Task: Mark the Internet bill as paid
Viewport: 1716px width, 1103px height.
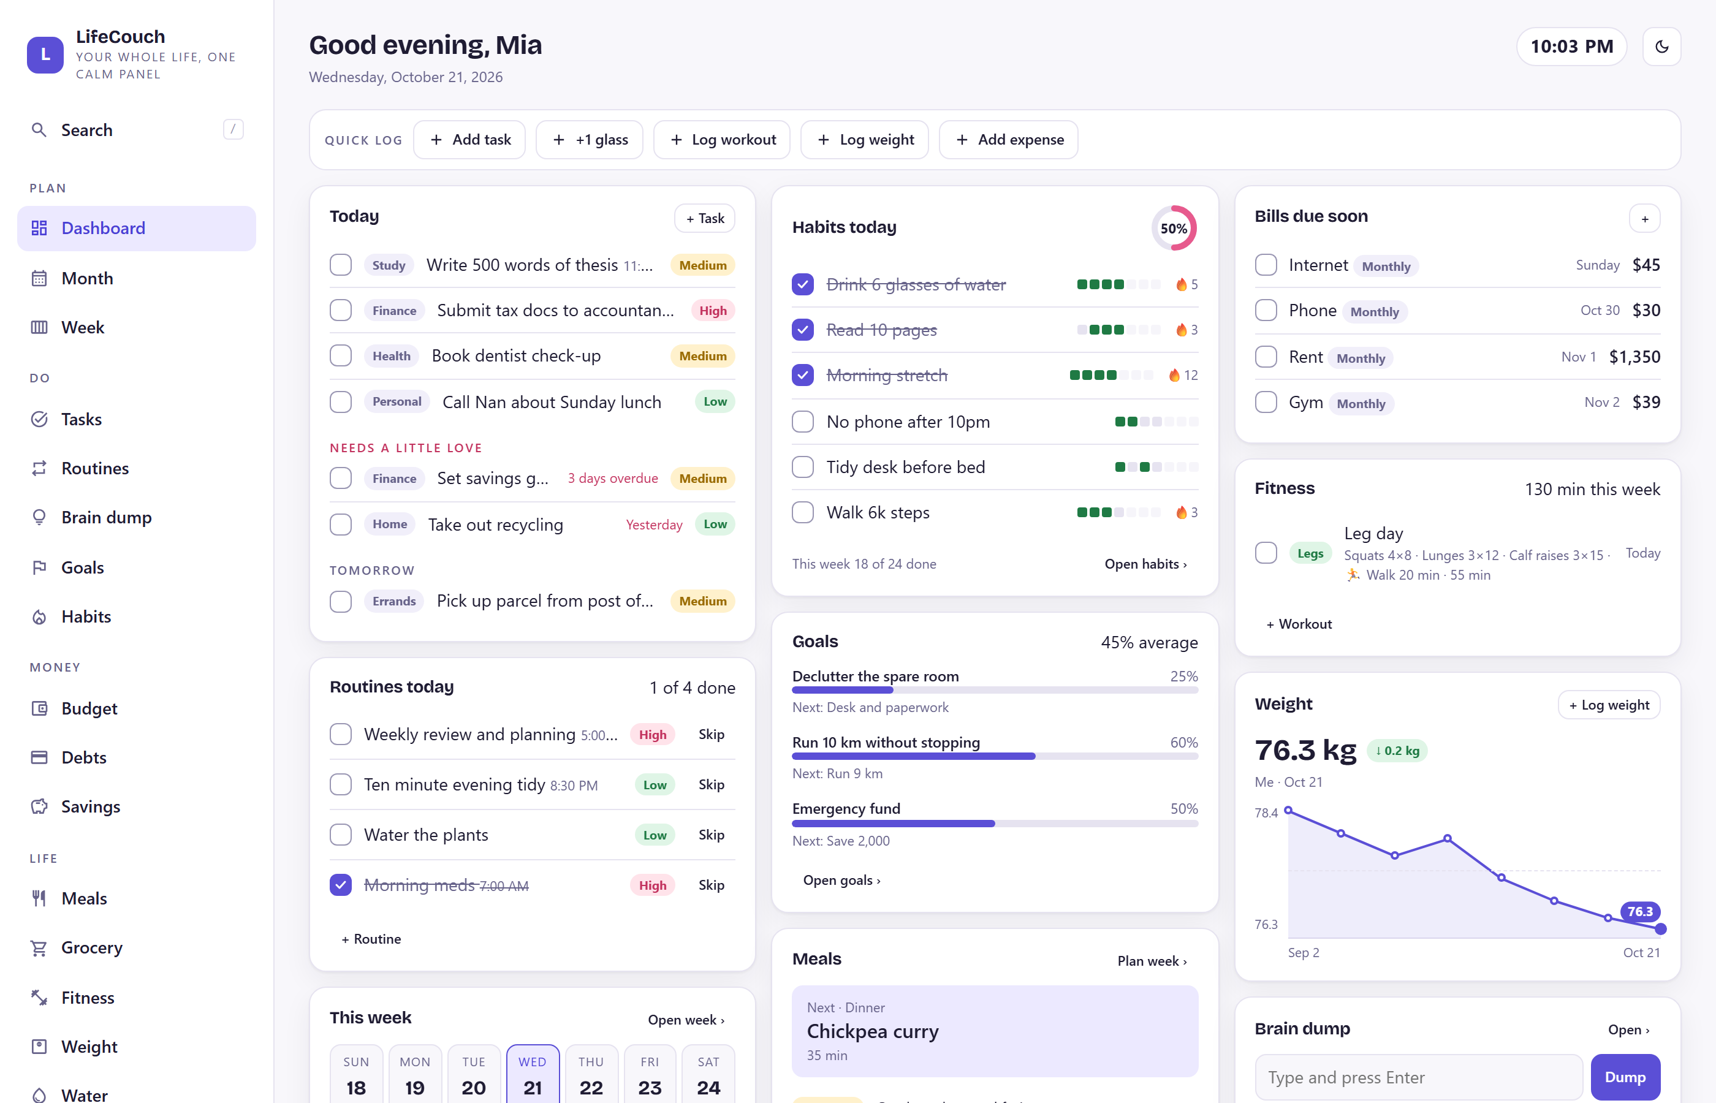Action: pos(1266,265)
